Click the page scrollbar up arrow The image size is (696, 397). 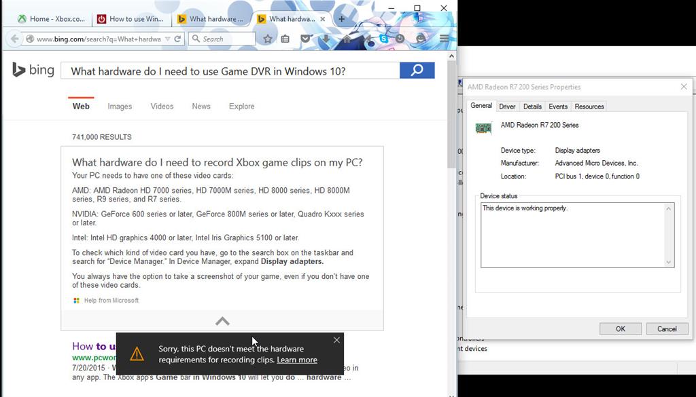(451, 57)
